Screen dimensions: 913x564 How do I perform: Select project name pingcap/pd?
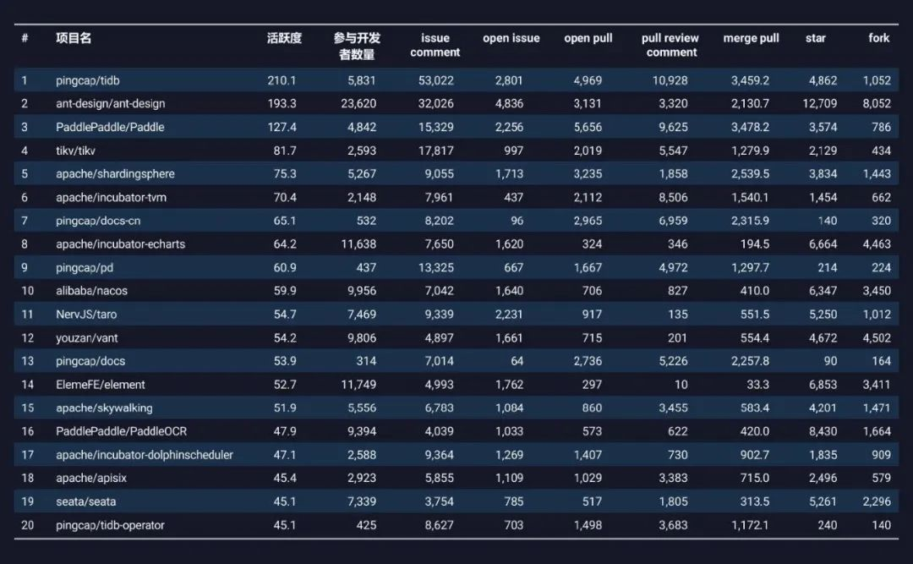[85, 267]
